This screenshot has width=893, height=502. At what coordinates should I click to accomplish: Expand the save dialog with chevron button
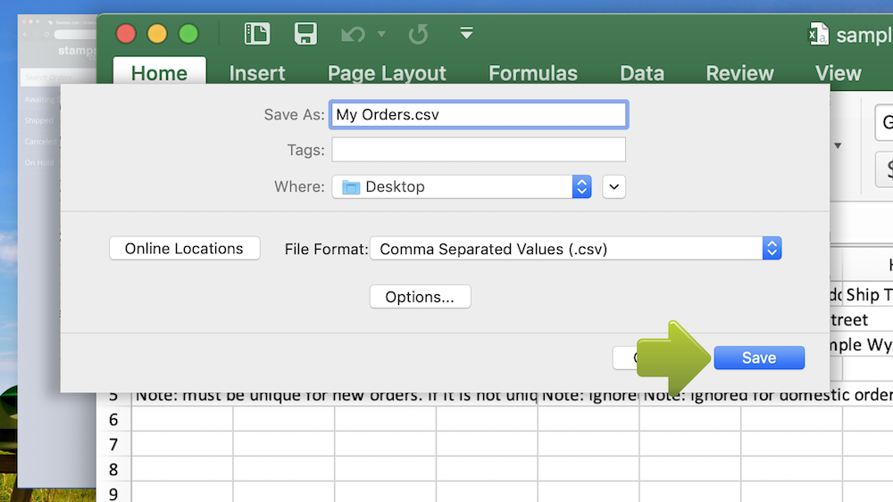pos(614,186)
